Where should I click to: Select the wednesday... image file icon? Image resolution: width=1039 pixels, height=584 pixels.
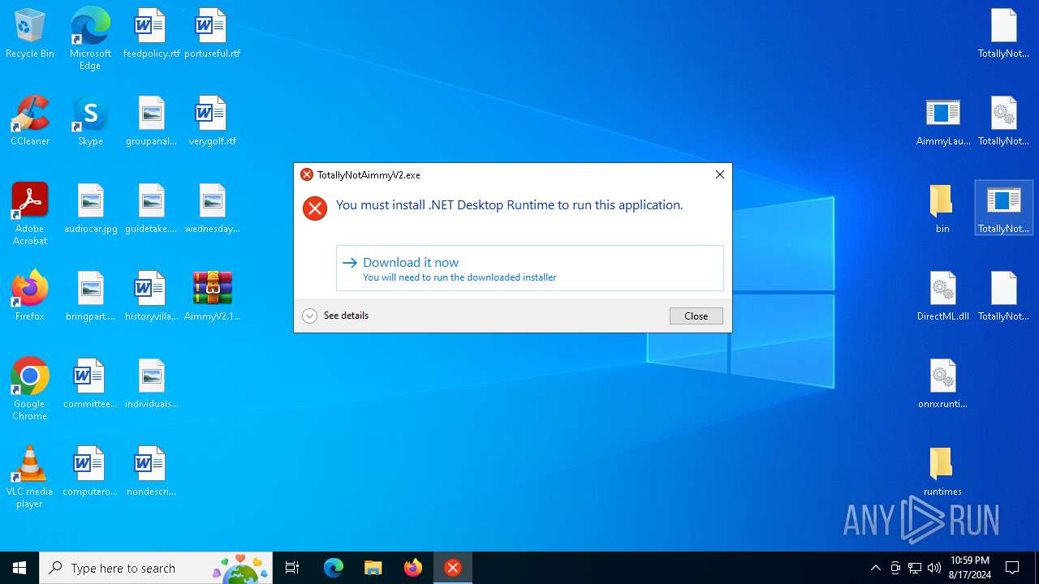212,209
